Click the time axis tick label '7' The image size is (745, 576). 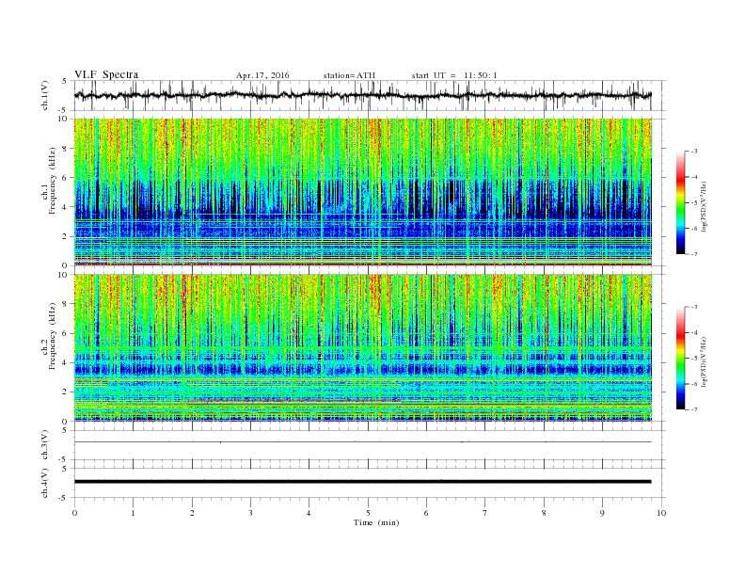pyautogui.click(x=485, y=513)
